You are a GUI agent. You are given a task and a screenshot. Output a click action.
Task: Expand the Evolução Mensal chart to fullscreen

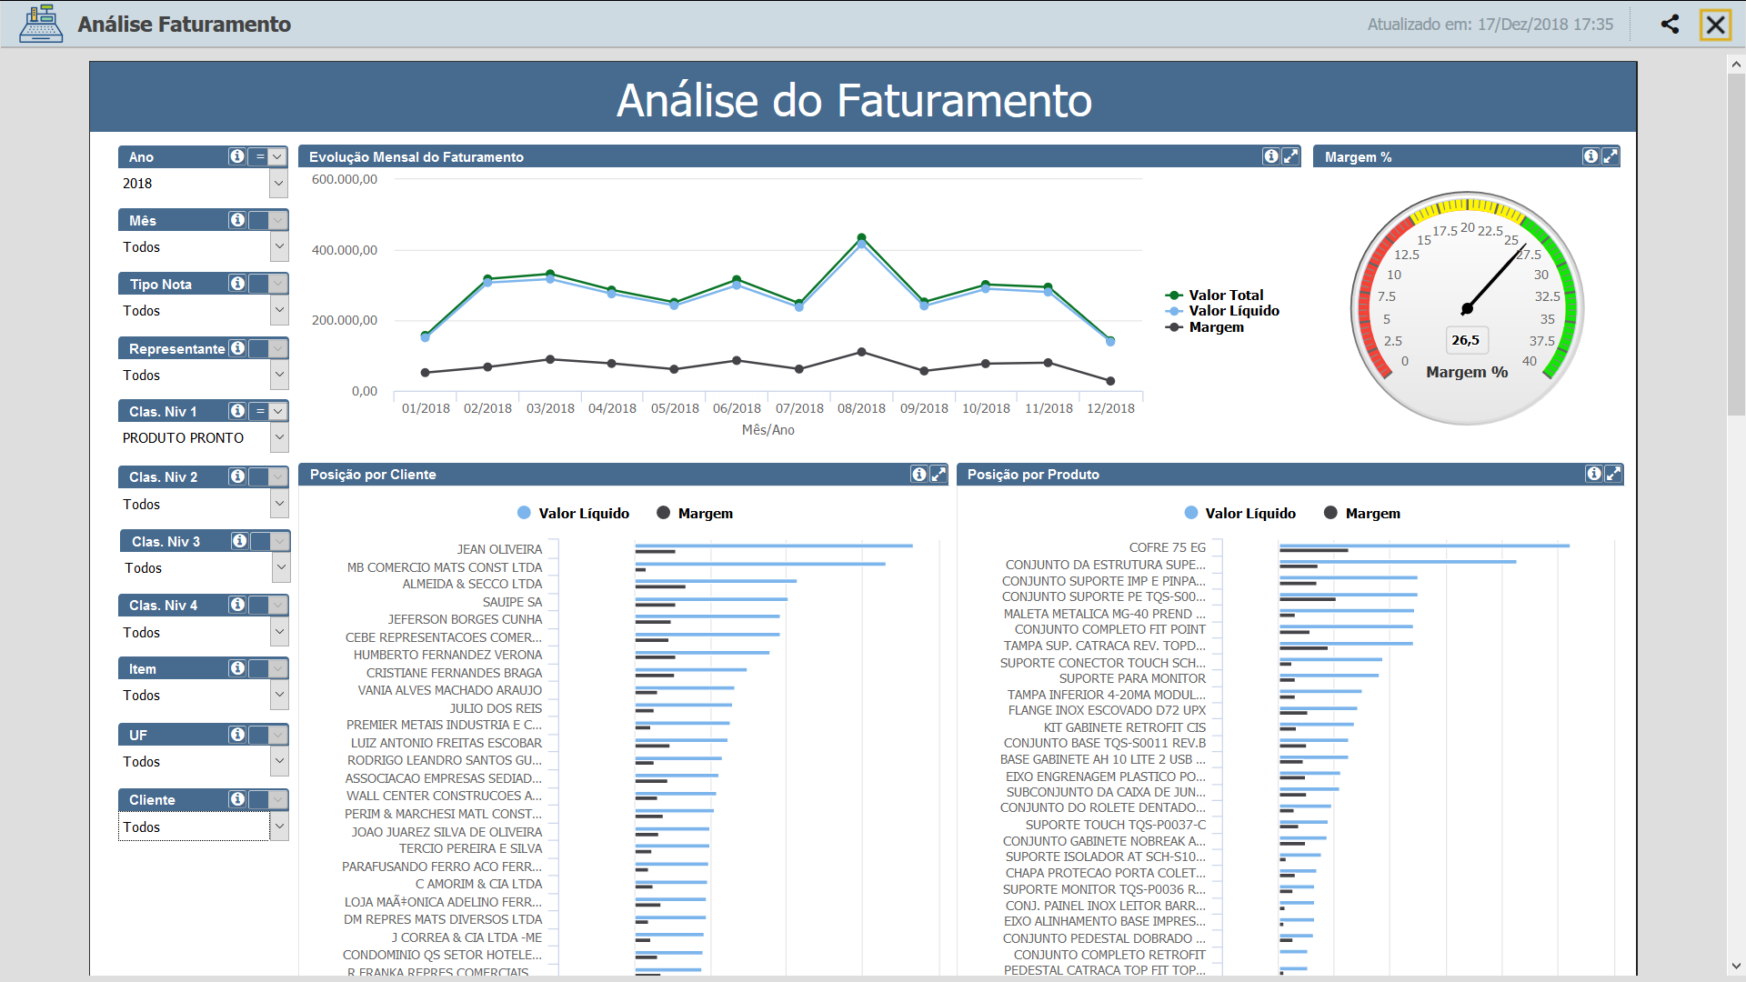(1290, 156)
